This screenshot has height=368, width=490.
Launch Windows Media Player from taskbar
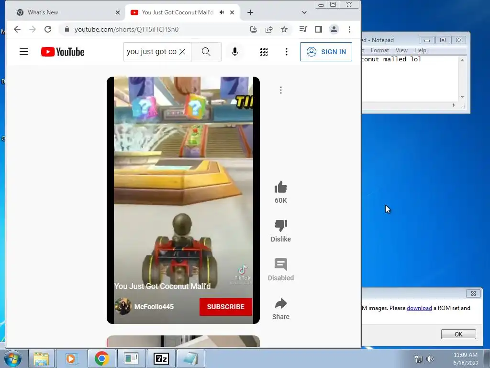coord(71,358)
